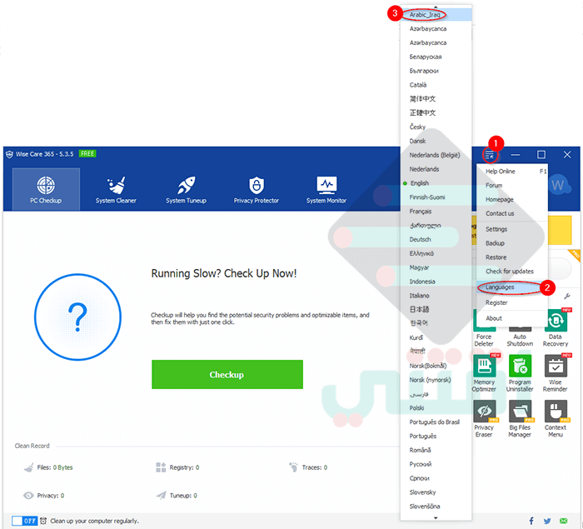The image size is (583, 529).
Task: Click the wrench utilities settings icon
Action: click(567, 296)
